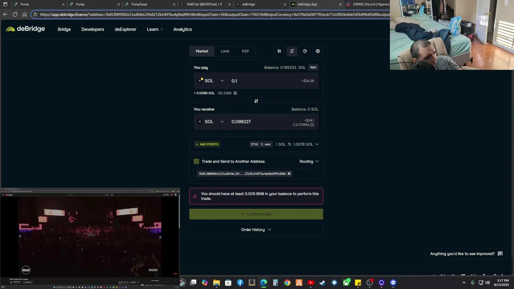Click info icon beside the 0.0096 SOL fee
This screenshot has height=289, width=514.
(x=235, y=93)
